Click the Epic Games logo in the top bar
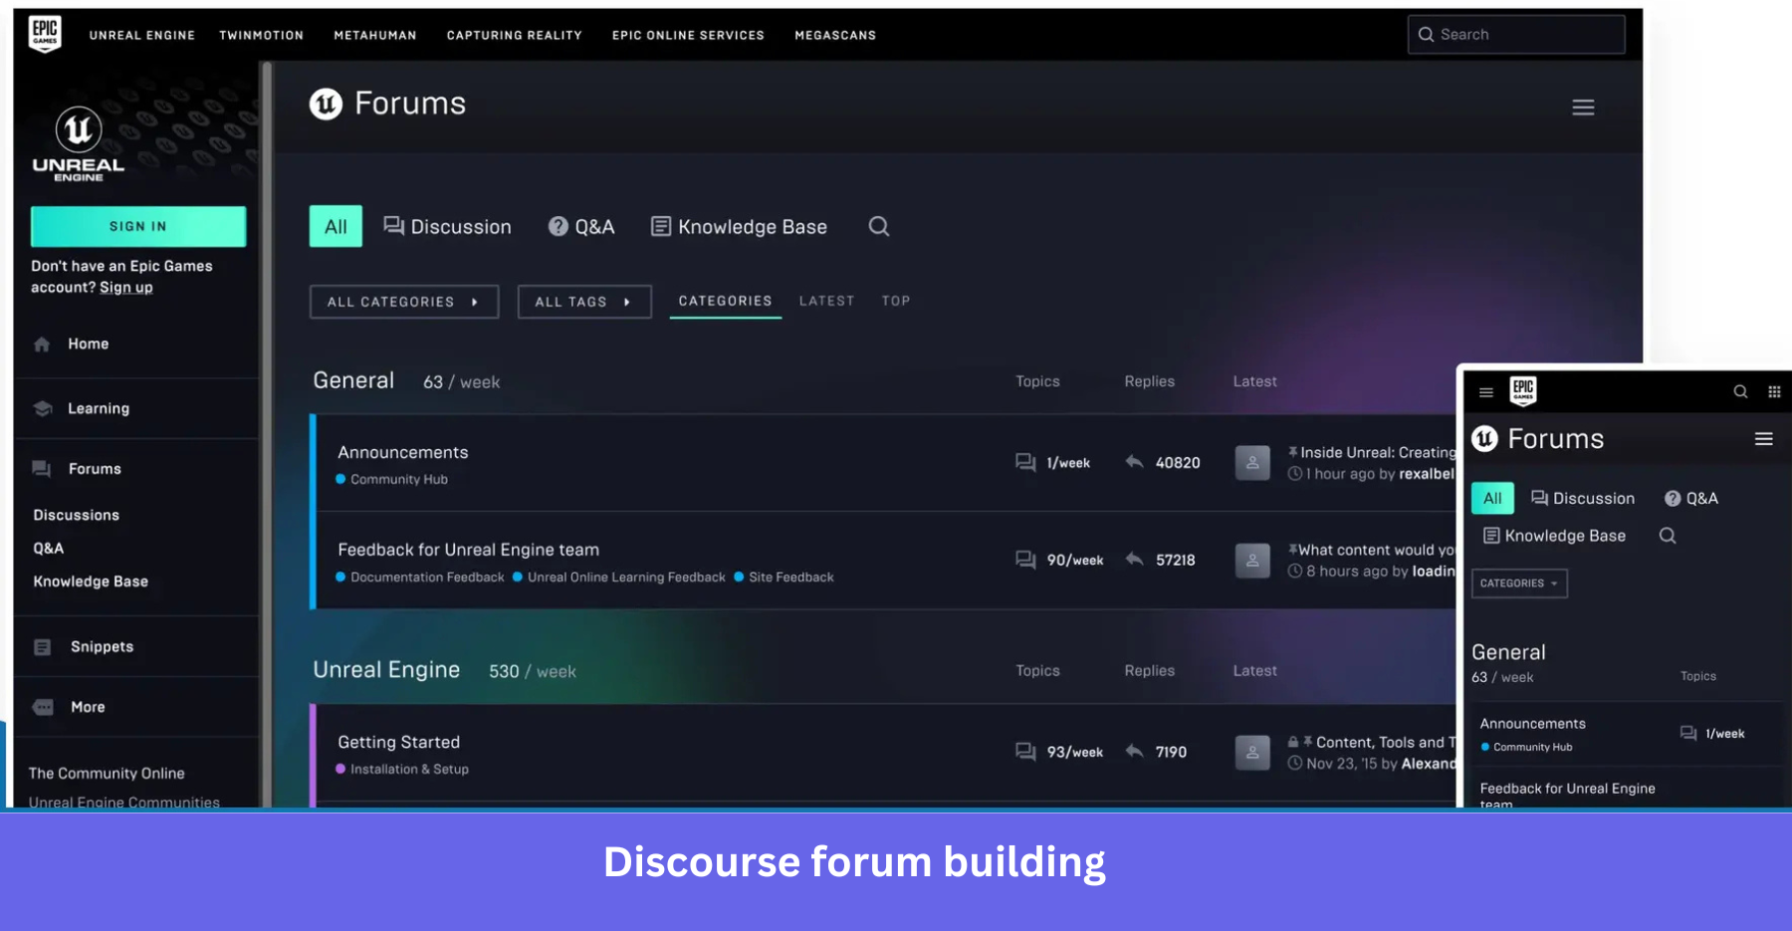The width and height of the screenshot is (1792, 931). pos(44,33)
